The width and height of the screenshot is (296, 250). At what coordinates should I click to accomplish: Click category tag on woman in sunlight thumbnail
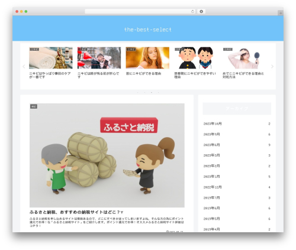(x=131, y=49)
